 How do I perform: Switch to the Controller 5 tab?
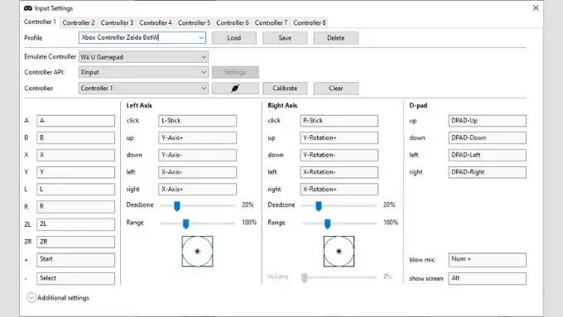[x=195, y=22]
